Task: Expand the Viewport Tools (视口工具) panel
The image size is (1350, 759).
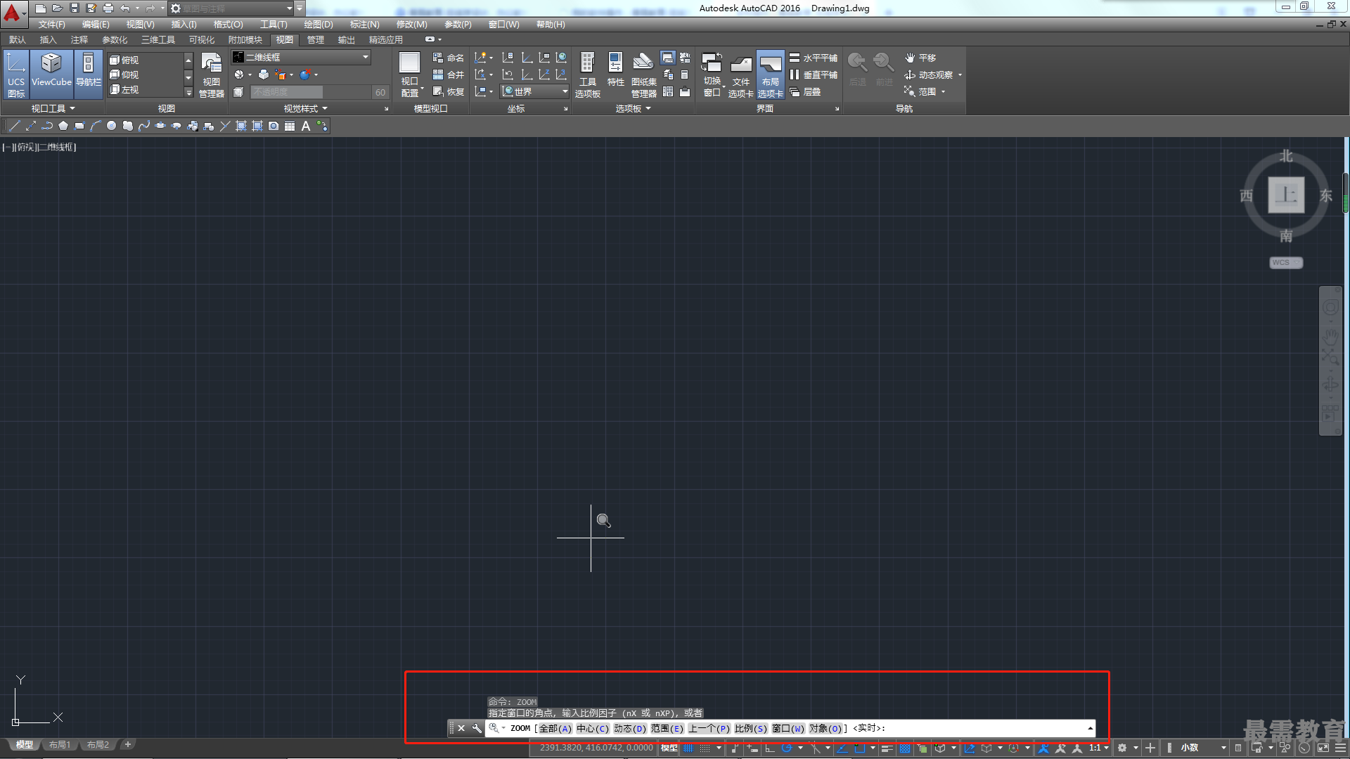Action: tap(53, 108)
